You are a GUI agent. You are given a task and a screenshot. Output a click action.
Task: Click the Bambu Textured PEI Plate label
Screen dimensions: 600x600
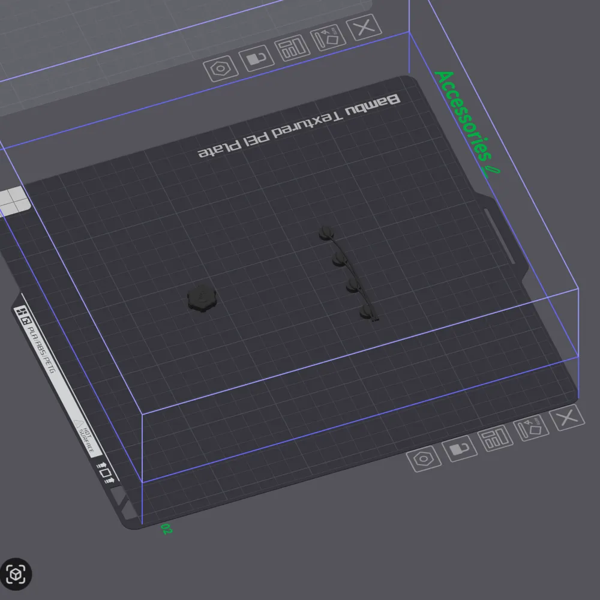click(299, 126)
